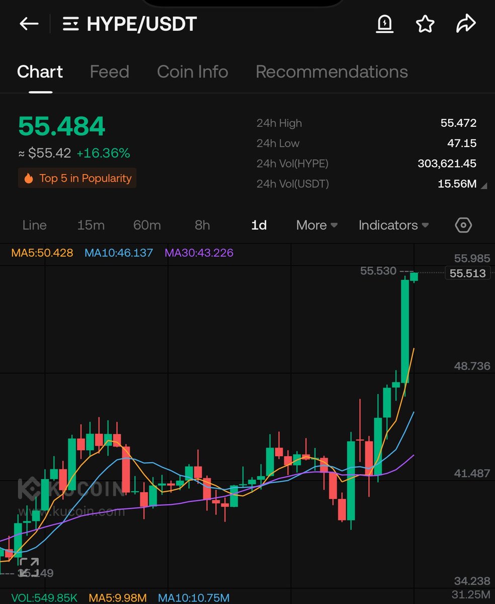Share the chart with arrow icon
The image size is (495, 604).
(466, 24)
